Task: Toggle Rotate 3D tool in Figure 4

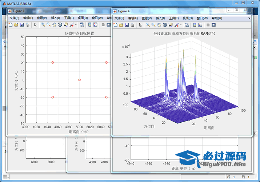Action: point(165,25)
